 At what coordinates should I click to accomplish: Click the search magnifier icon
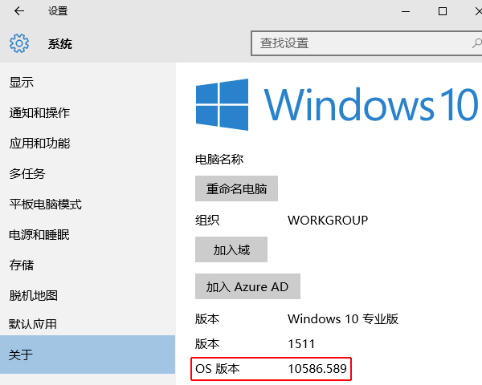pyautogui.click(x=476, y=43)
